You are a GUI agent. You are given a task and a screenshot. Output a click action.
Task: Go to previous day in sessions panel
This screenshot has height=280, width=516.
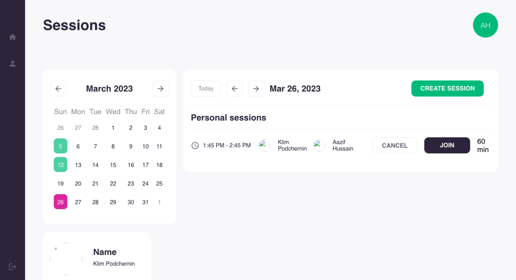[235, 89]
